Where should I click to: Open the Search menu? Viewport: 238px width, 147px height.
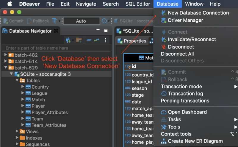click(x=111, y=4)
